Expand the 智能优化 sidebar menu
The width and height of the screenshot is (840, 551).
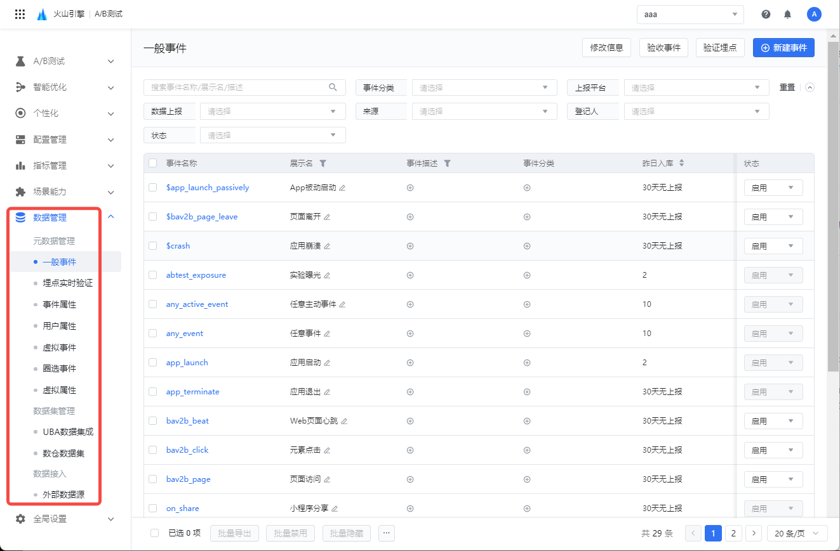(65, 88)
